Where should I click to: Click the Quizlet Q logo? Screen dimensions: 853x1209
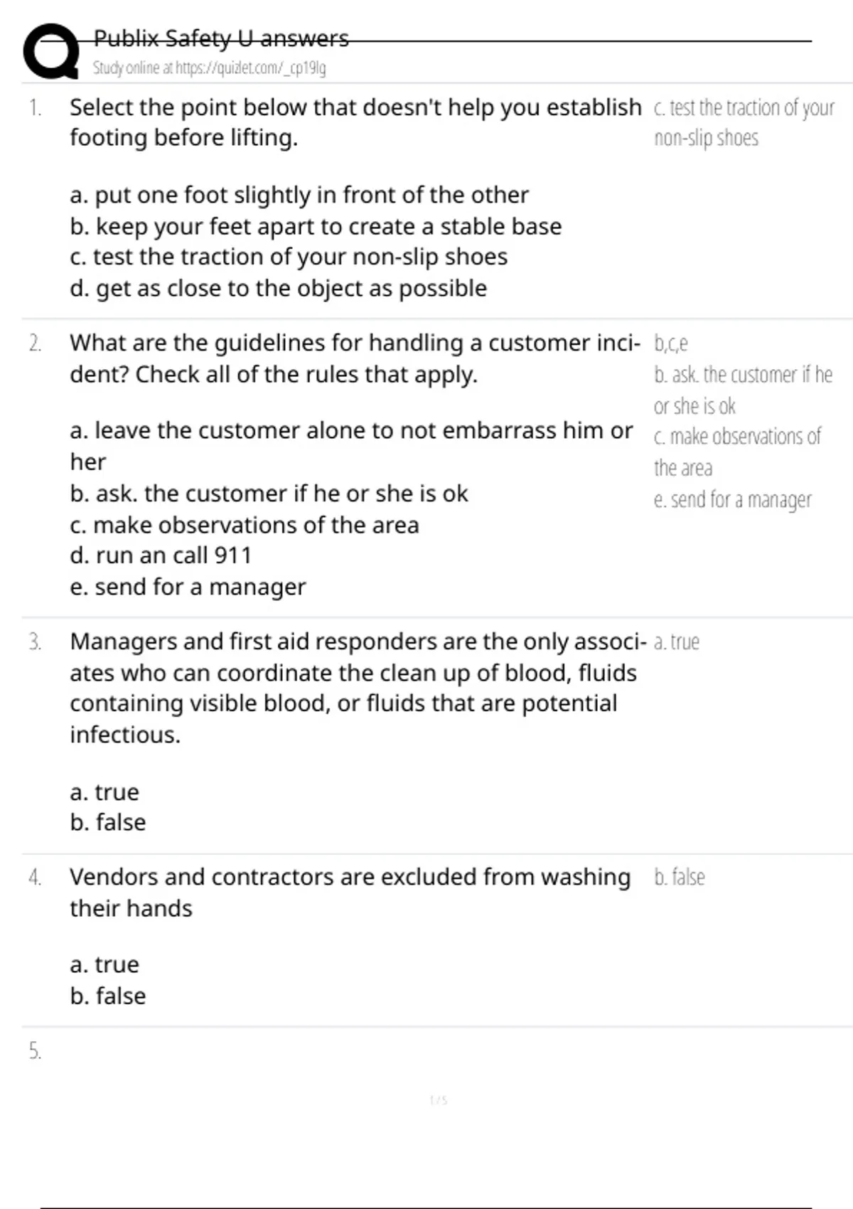[x=51, y=51]
